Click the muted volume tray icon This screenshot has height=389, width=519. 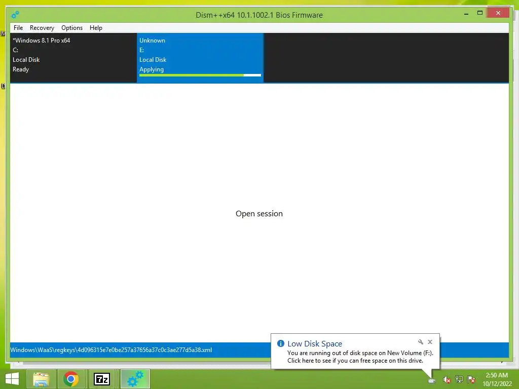(x=447, y=379)
